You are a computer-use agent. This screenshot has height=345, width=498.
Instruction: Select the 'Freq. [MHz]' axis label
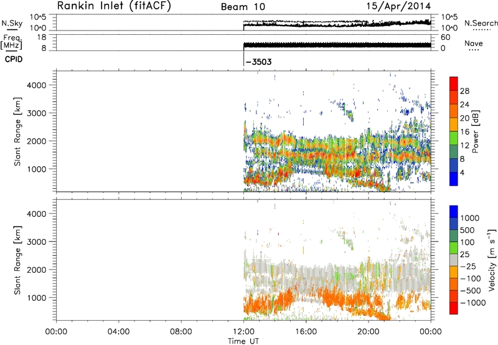click(11, 42)
